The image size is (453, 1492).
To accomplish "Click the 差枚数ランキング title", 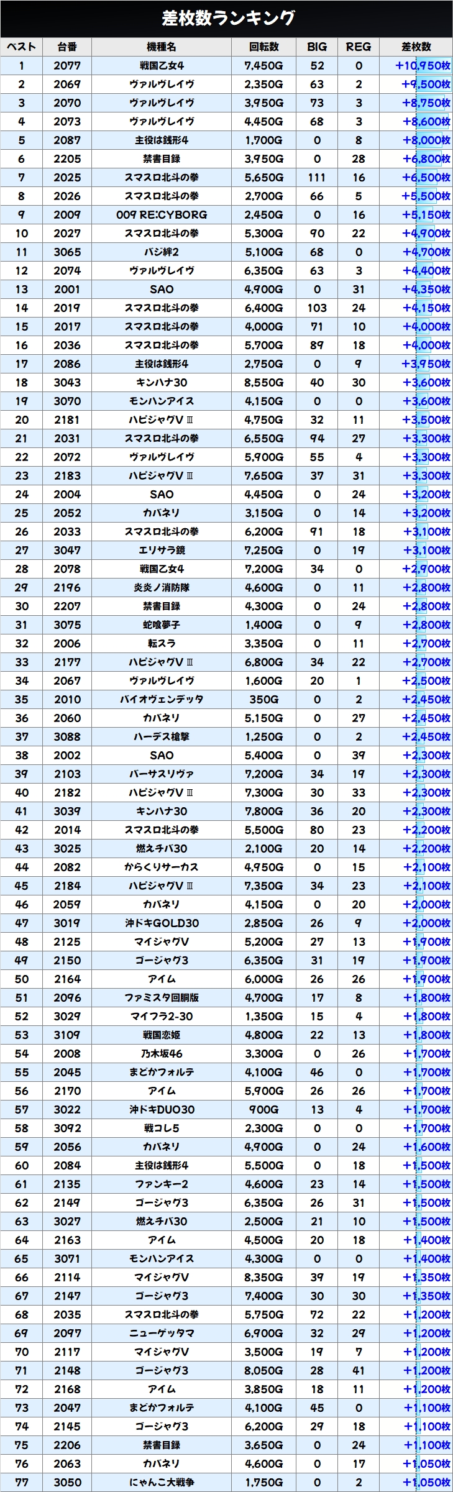I will click(227, 18).
